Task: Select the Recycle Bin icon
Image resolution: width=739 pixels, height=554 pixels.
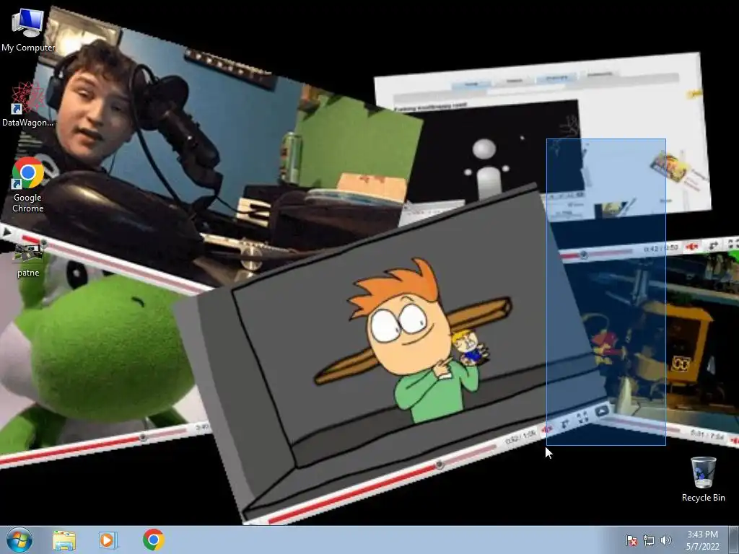Action: click(x=703, y=480)
